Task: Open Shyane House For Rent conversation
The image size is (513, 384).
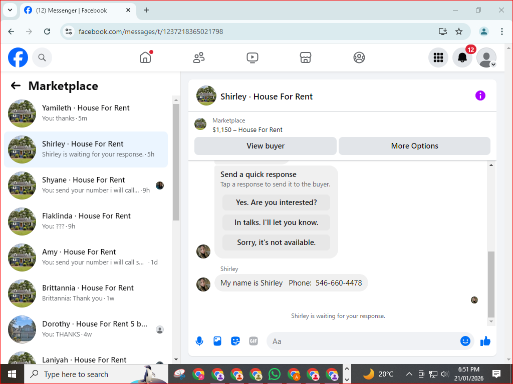Action: pos(86,185)
